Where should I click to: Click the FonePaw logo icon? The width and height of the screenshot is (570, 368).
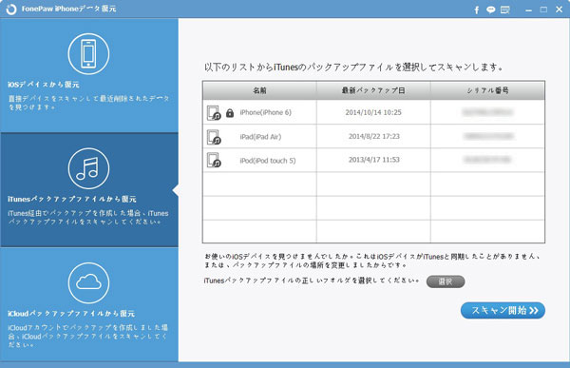11,10
